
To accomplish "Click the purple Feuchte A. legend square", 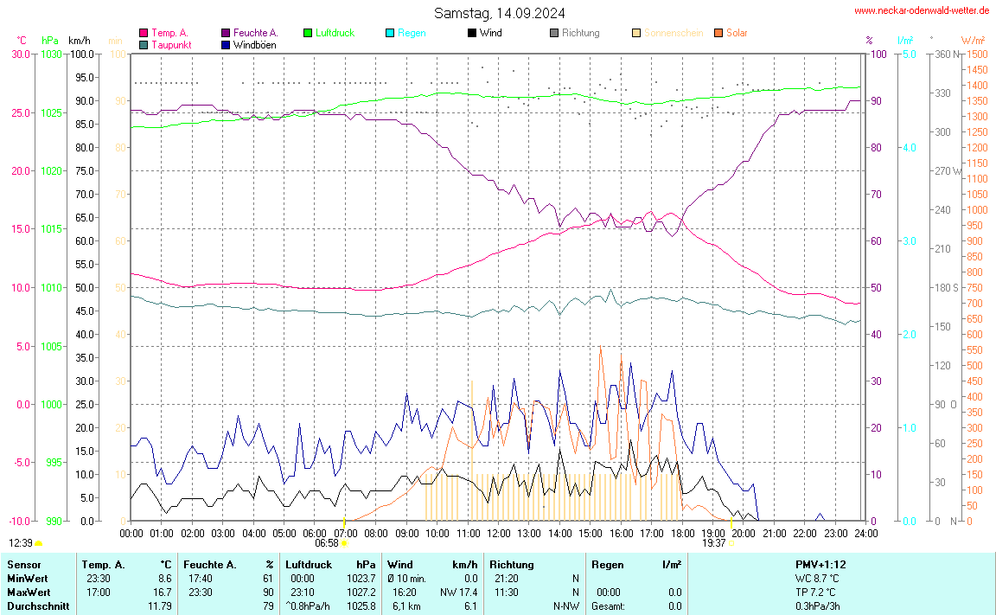I will (226, 33).
